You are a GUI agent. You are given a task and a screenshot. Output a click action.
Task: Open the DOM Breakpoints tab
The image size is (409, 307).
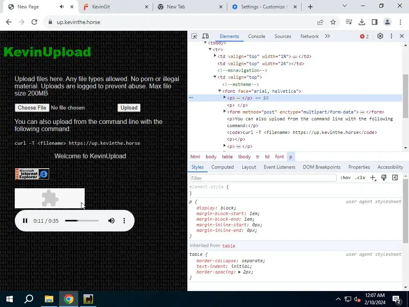(x=322, y=167)
